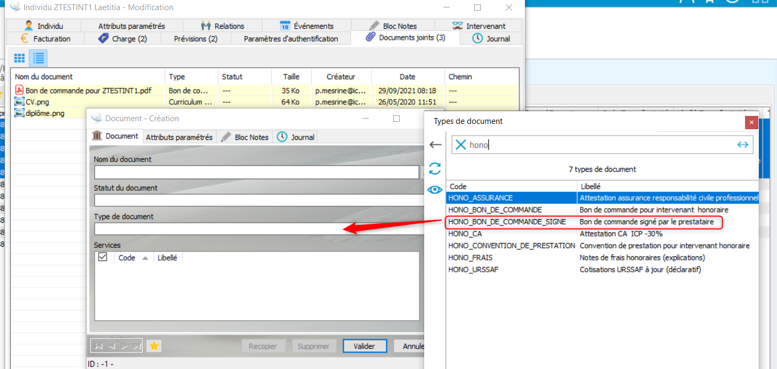777x369 pixels.
Task: Switch to grid thumbnail view icon
Action: tap(20, 58)
